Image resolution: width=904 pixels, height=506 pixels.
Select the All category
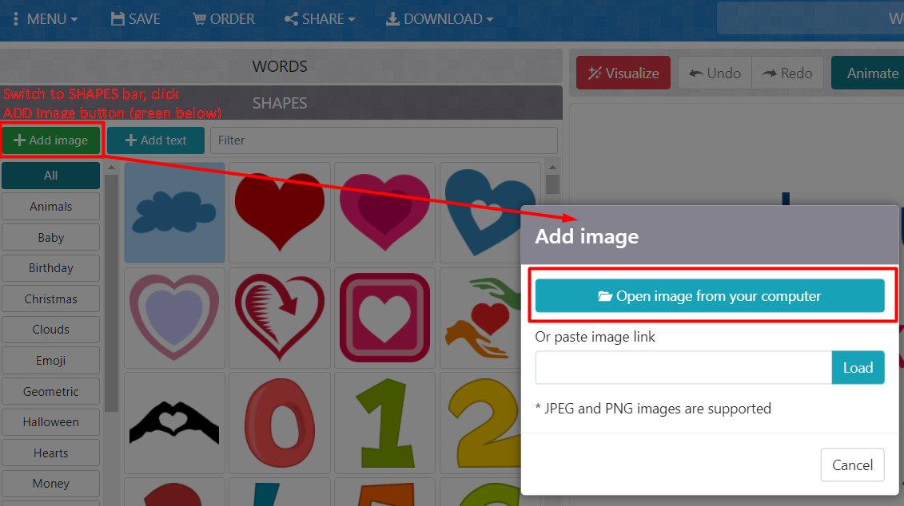[50, 176]
